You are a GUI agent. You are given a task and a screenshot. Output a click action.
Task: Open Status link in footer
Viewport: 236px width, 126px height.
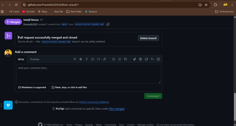point(99,125)
